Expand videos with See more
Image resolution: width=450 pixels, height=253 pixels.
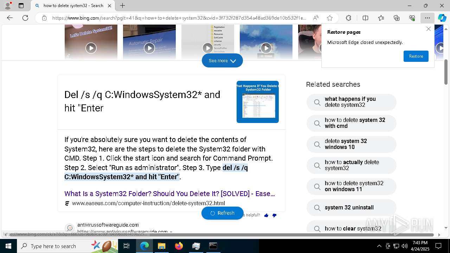pyautogui.click(x=222, y=60)
